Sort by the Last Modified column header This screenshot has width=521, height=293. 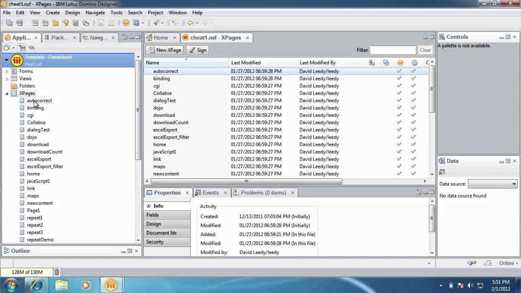pos(263,63)
